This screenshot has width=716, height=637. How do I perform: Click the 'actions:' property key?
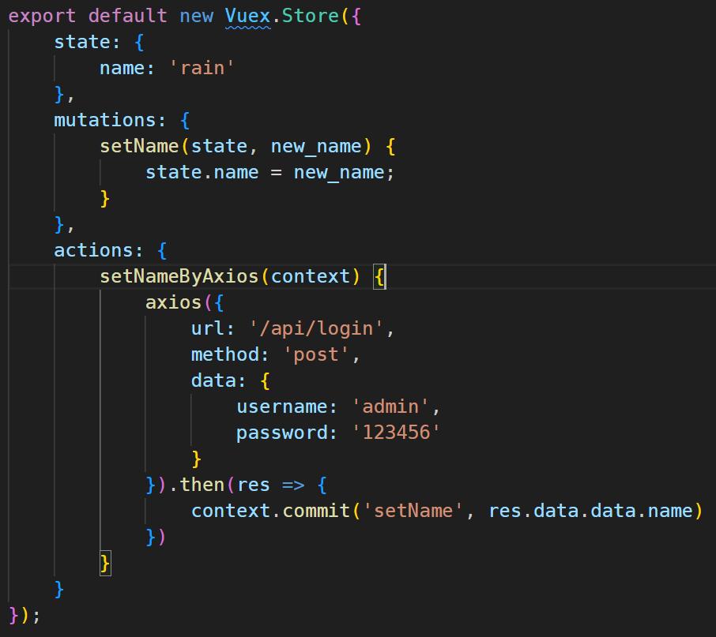(x=99, y=250)
